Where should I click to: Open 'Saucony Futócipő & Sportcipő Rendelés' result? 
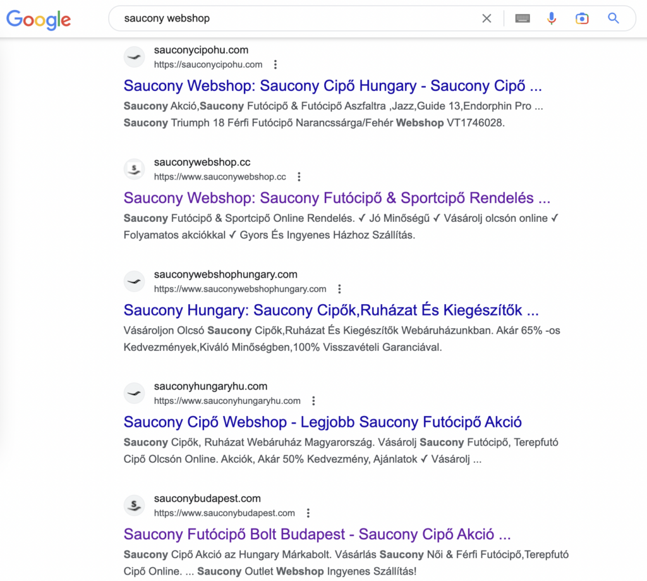337,198
